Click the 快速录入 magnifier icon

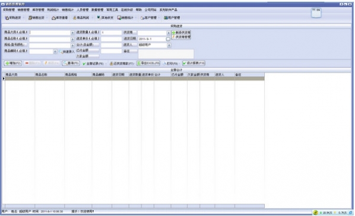(61, 52)
